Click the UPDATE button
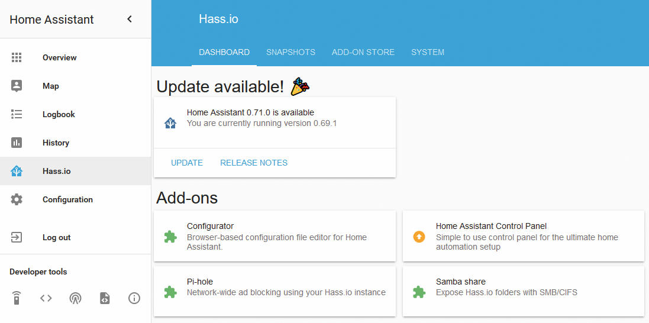This screenshot has height=323, width=649. pos(187,163)
